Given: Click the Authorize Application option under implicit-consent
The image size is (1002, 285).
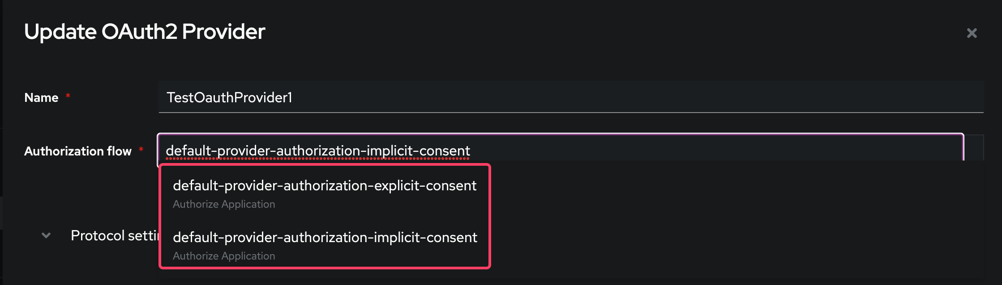Looking at the screenshot, I should (224, 256).
